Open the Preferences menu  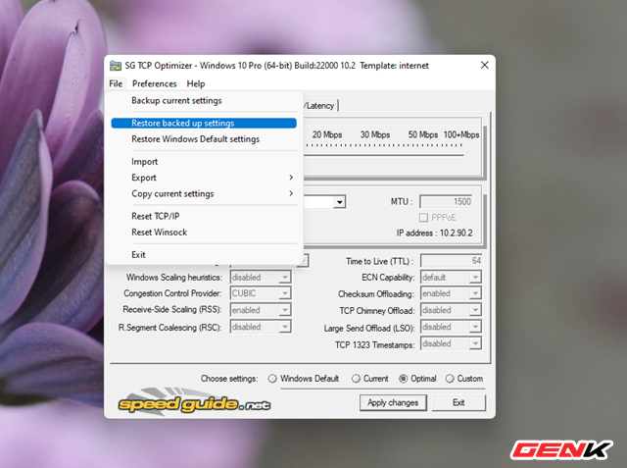click(155, 83)
